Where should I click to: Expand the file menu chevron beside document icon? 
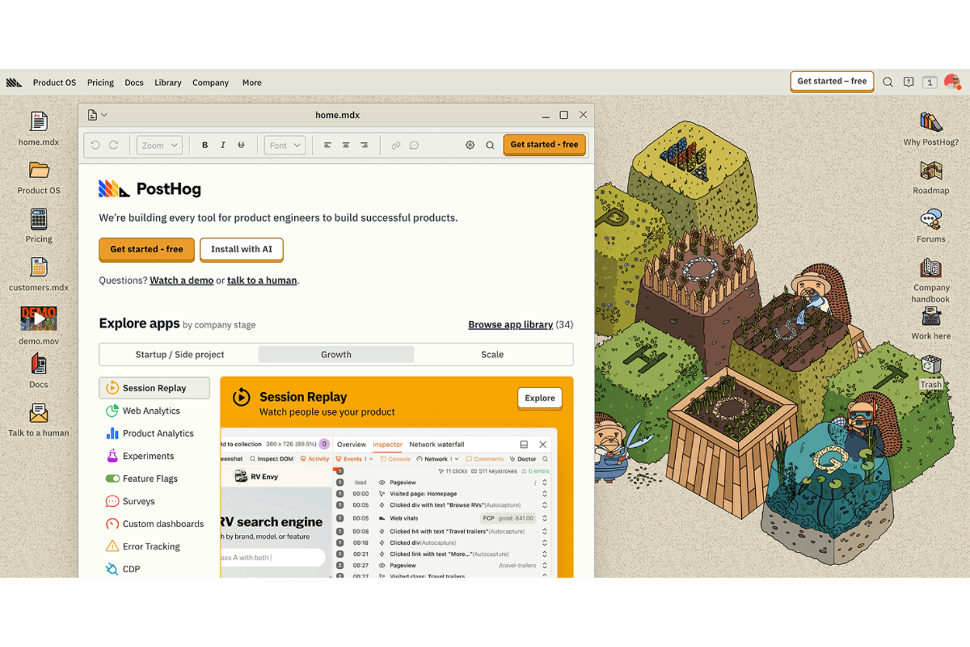104,115
